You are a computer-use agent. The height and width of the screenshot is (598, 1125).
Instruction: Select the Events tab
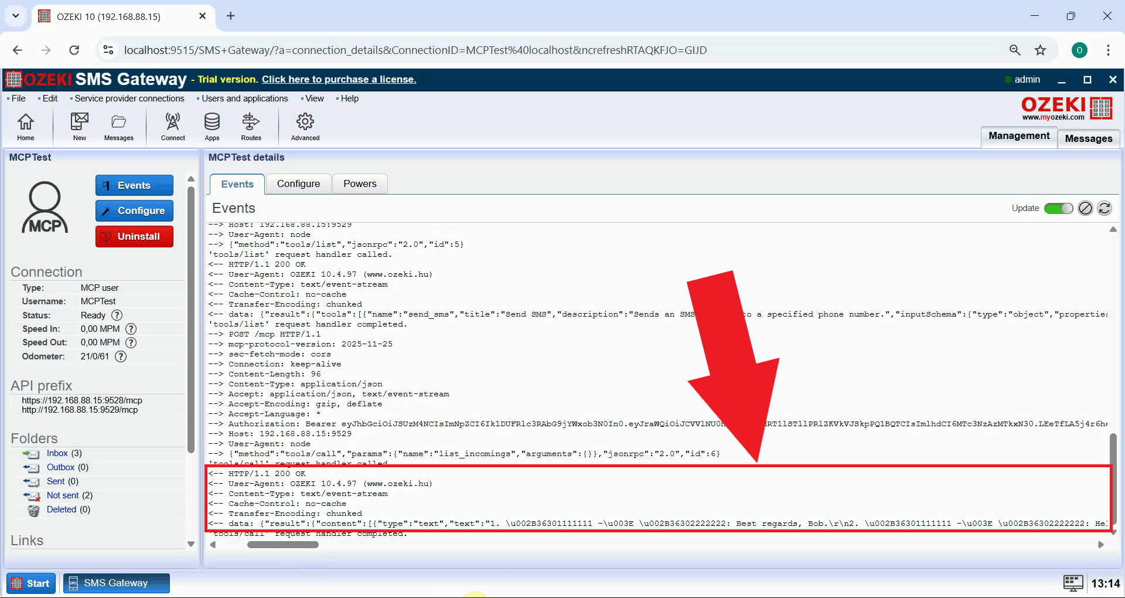click(237, 184)
